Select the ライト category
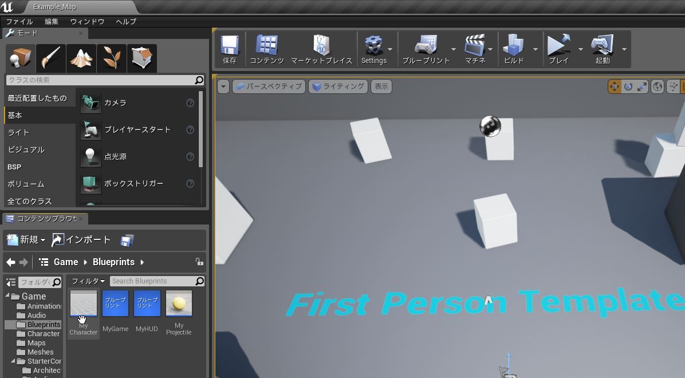Screen dimensions: 685x378 click(x=40, y=132)
